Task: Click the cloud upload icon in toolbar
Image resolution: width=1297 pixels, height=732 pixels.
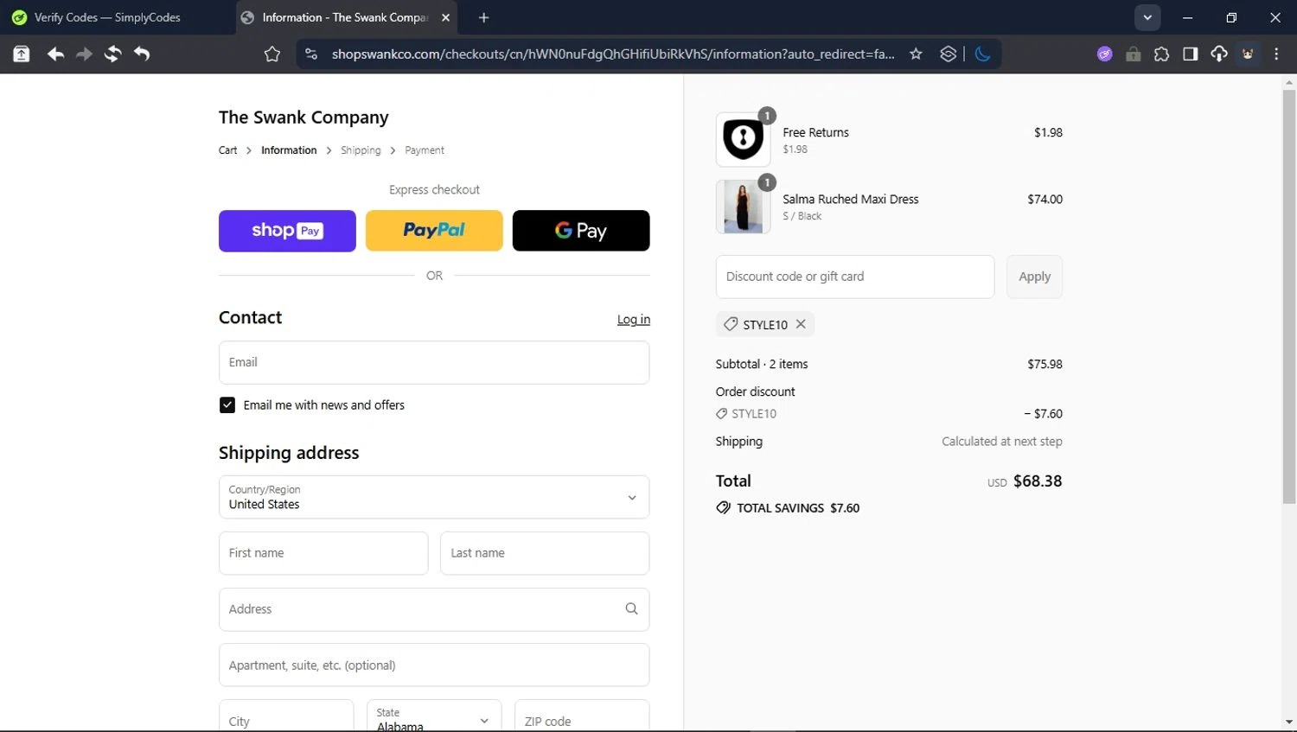Action: pyautogui.click(x=1219, y=54)
